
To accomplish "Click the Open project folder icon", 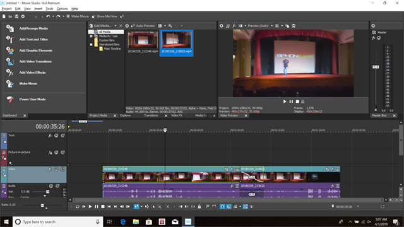I will [x=10, y=16].
